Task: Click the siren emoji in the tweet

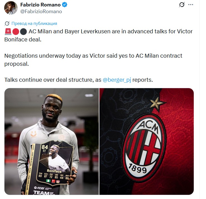Action: tap(8, 32)
